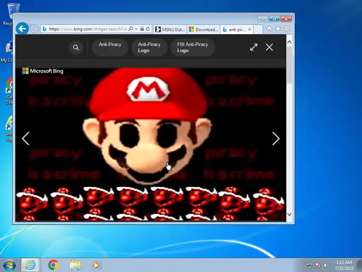Show the next image with right chevron
This screenshot has height=272, width=362.
[x=276, y=138]
